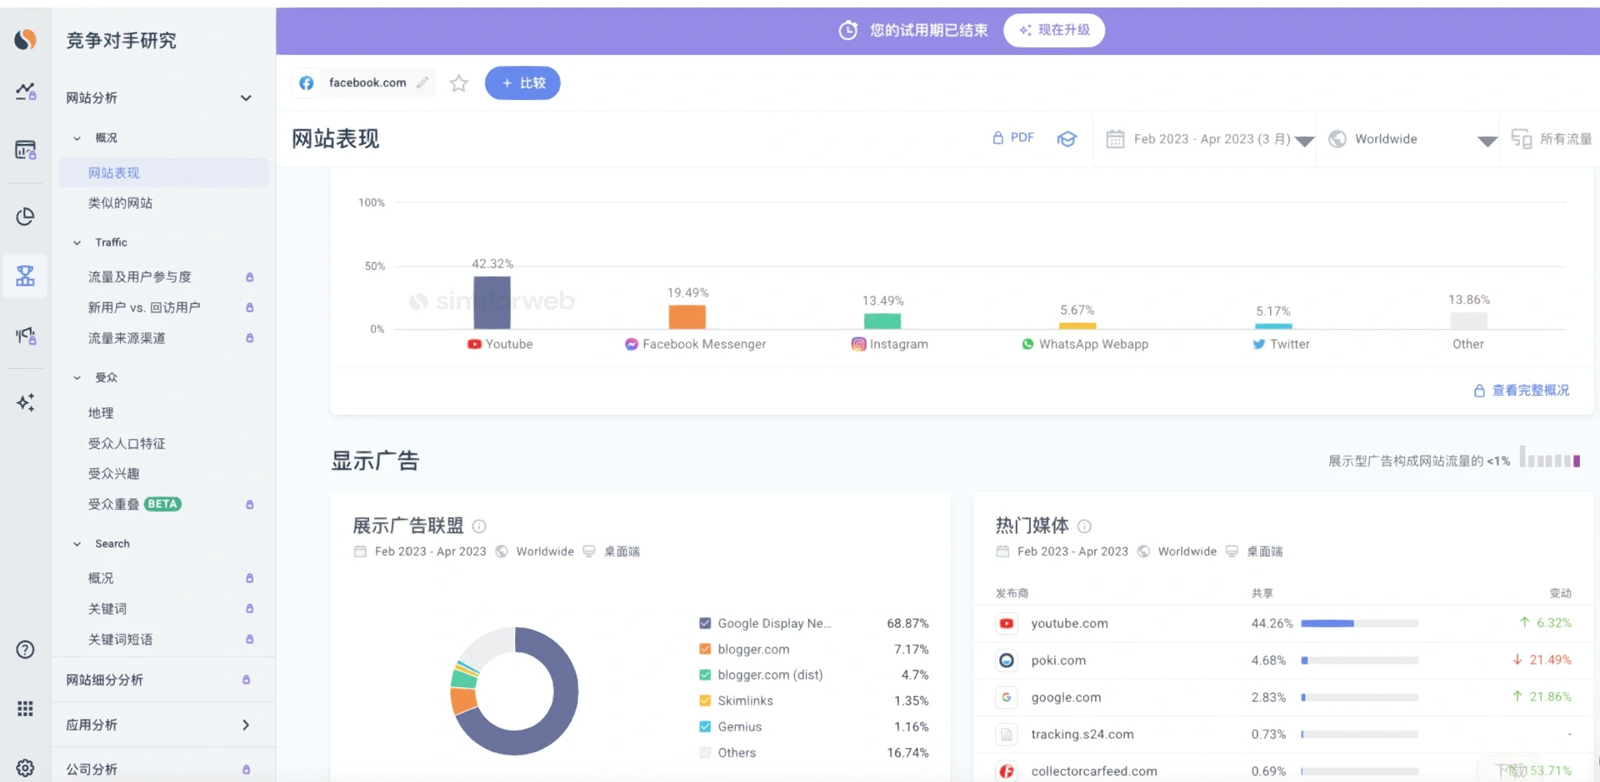Screen dimensions: 1600x782
Task: Click the 比较 compare button
Action: click(x=522, y=82)
